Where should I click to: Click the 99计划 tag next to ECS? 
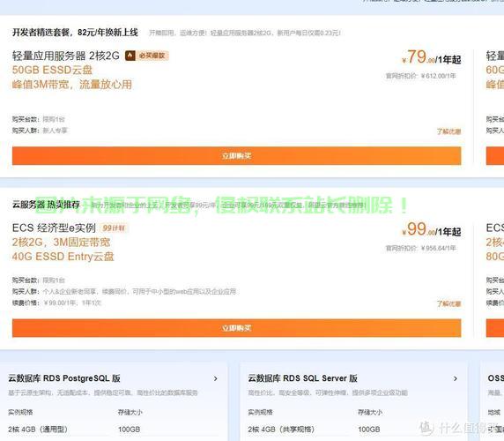[114, 228]
